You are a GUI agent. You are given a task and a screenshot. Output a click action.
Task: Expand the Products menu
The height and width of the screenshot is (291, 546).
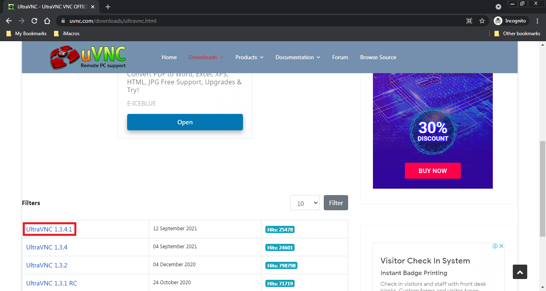[249, 57]
